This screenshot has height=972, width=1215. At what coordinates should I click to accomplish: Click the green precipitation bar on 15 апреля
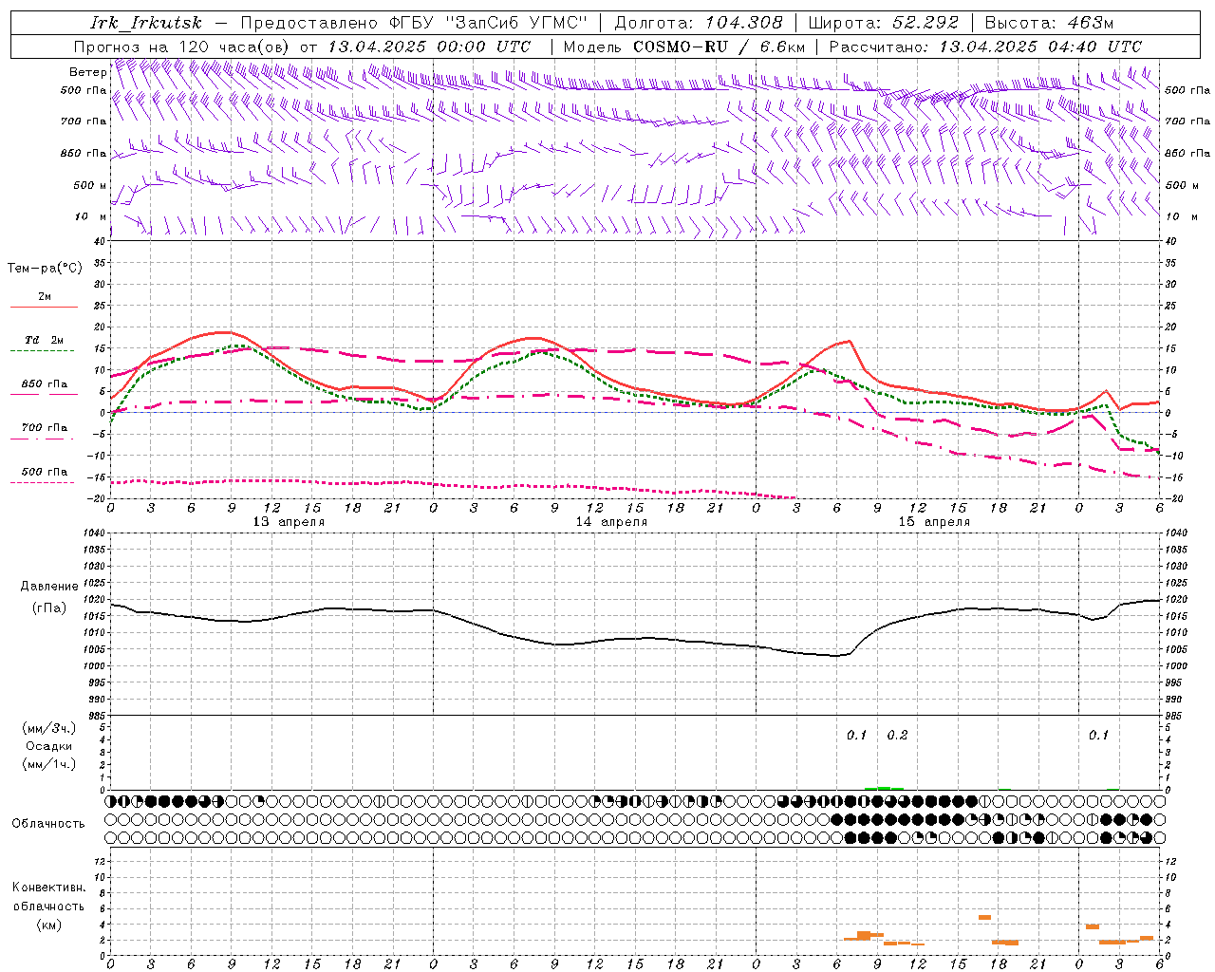(884, 788)
